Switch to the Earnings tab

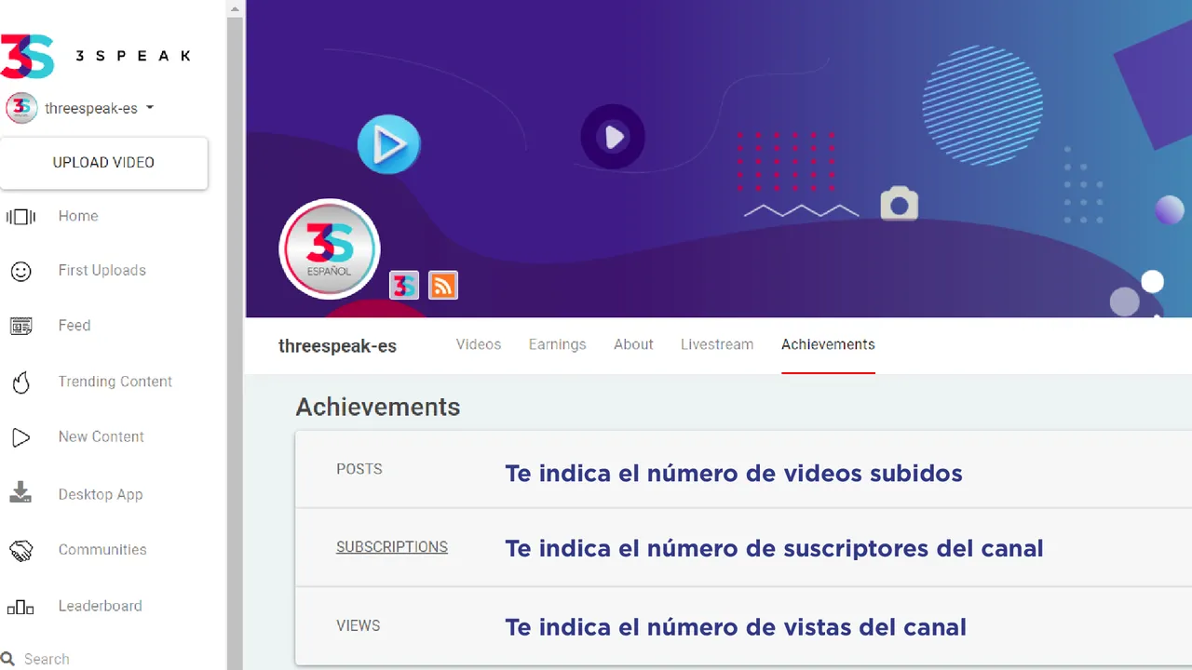pyautogui.click(x=558, y=344)
